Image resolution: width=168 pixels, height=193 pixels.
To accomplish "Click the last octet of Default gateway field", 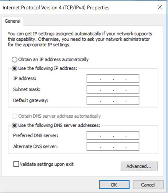I will 133,101.
